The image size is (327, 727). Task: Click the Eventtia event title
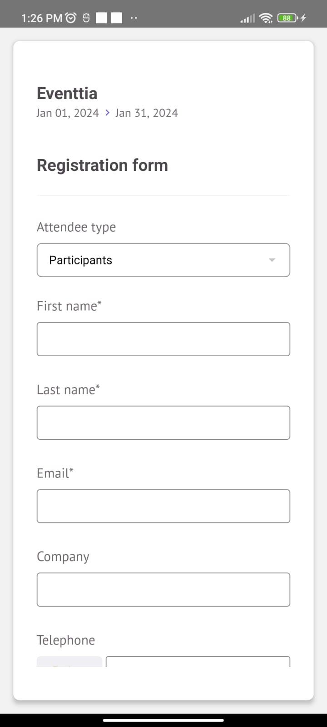[x=67, y=93]
